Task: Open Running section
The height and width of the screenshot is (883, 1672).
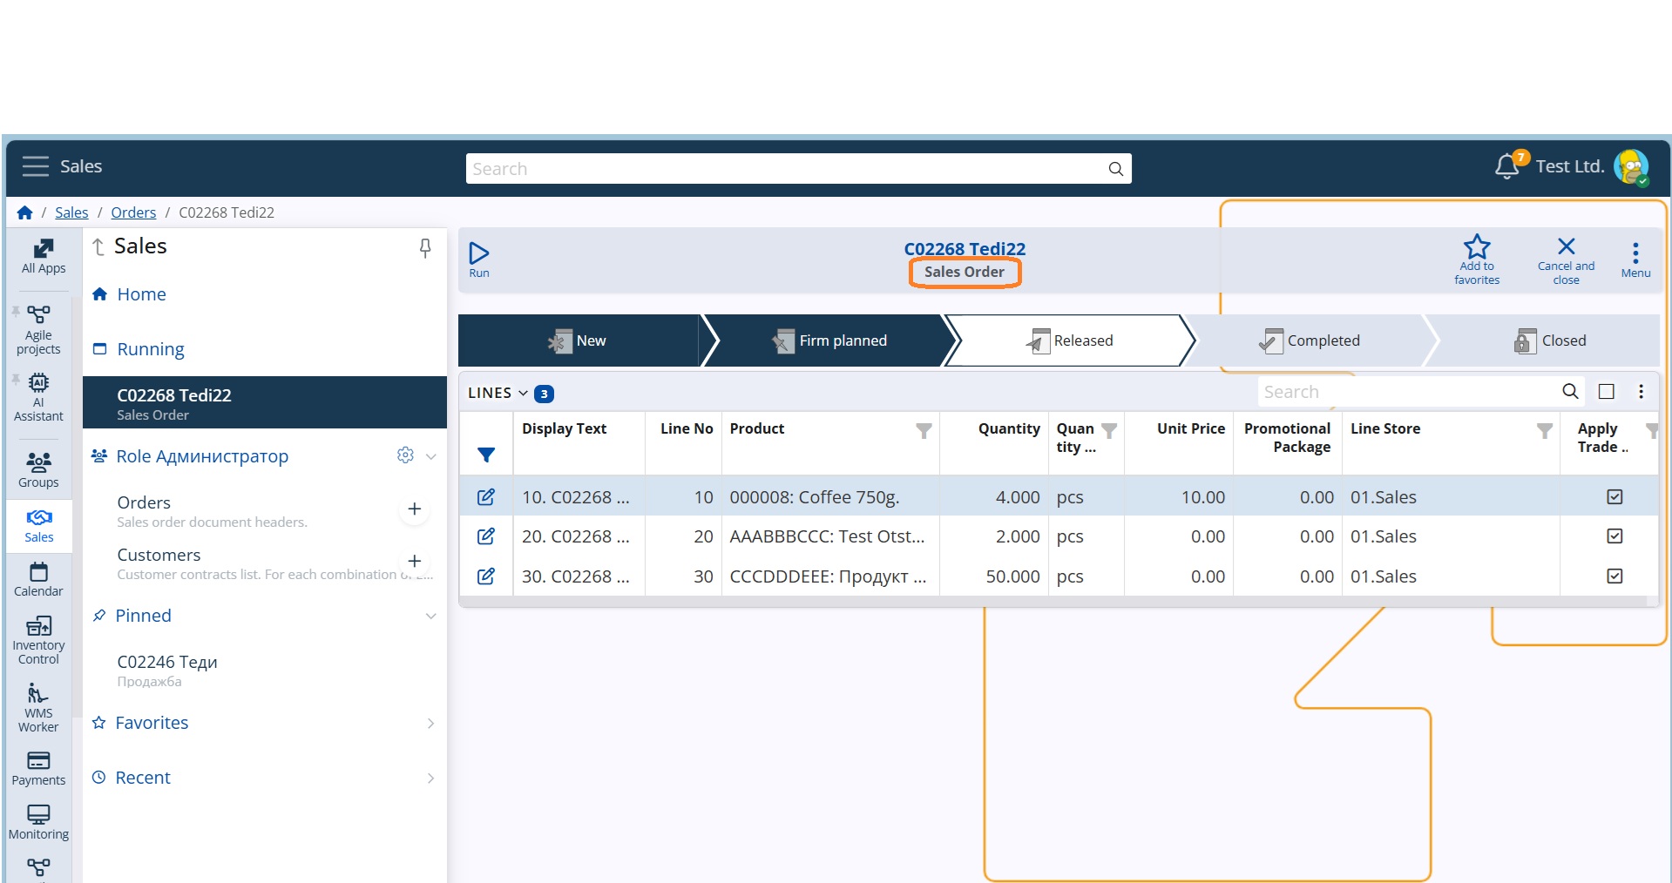Action: pos(150,349)
